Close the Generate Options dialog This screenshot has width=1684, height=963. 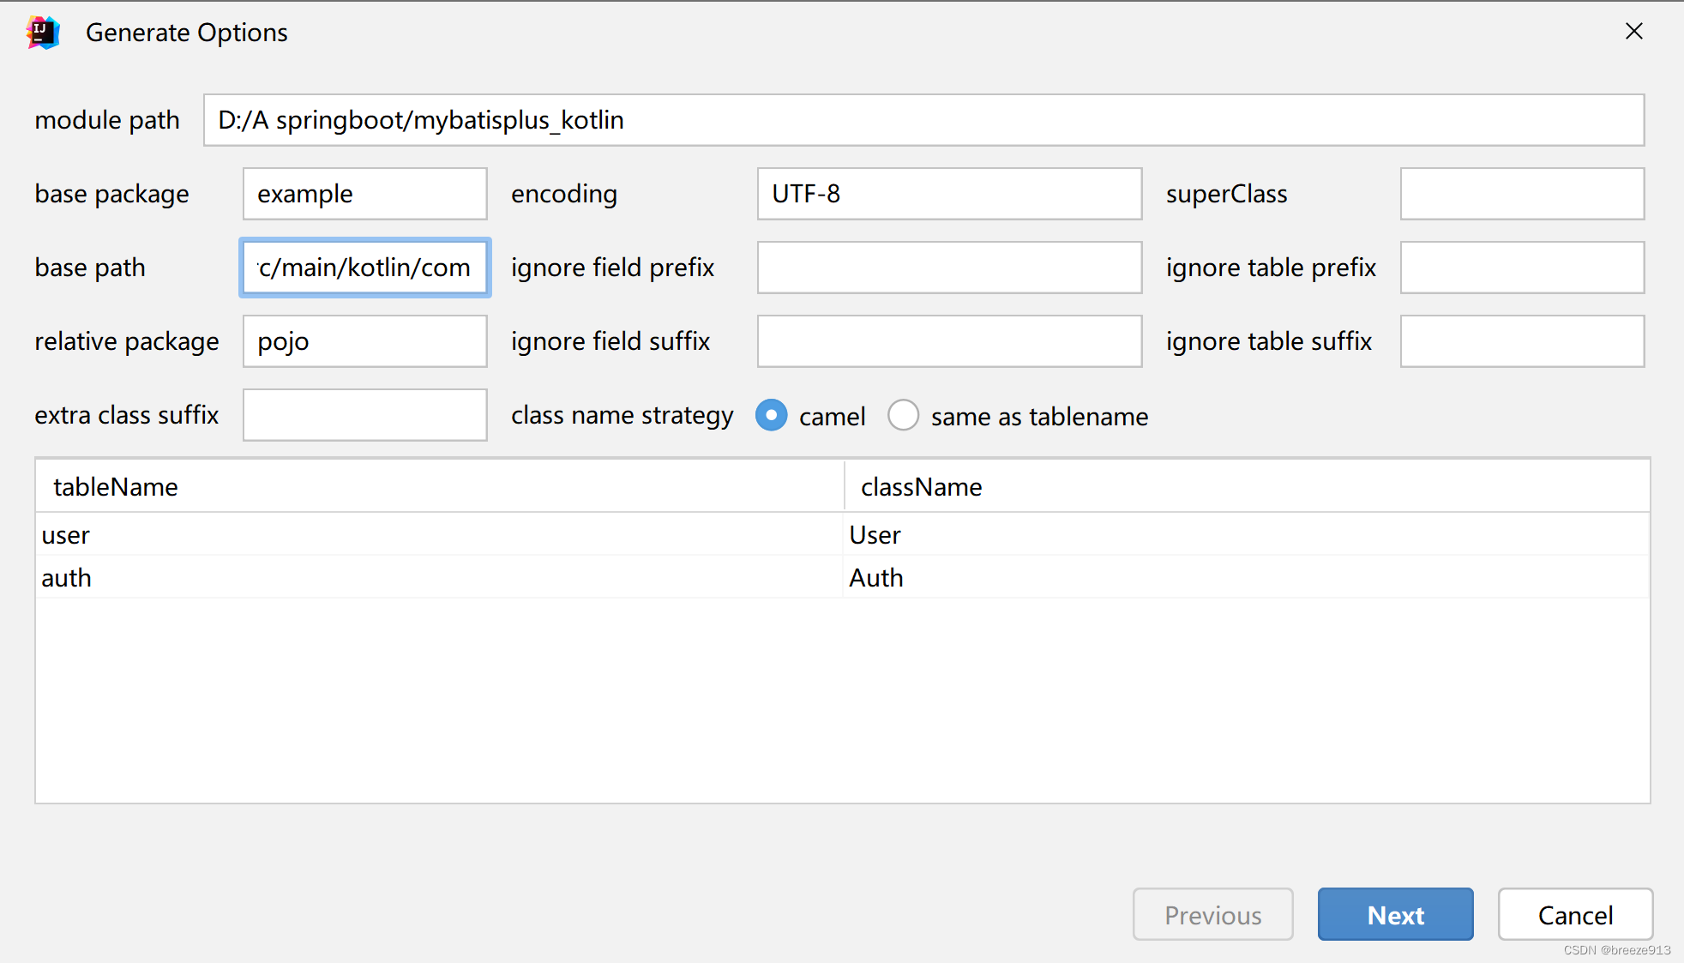(x=1633, y=32)
